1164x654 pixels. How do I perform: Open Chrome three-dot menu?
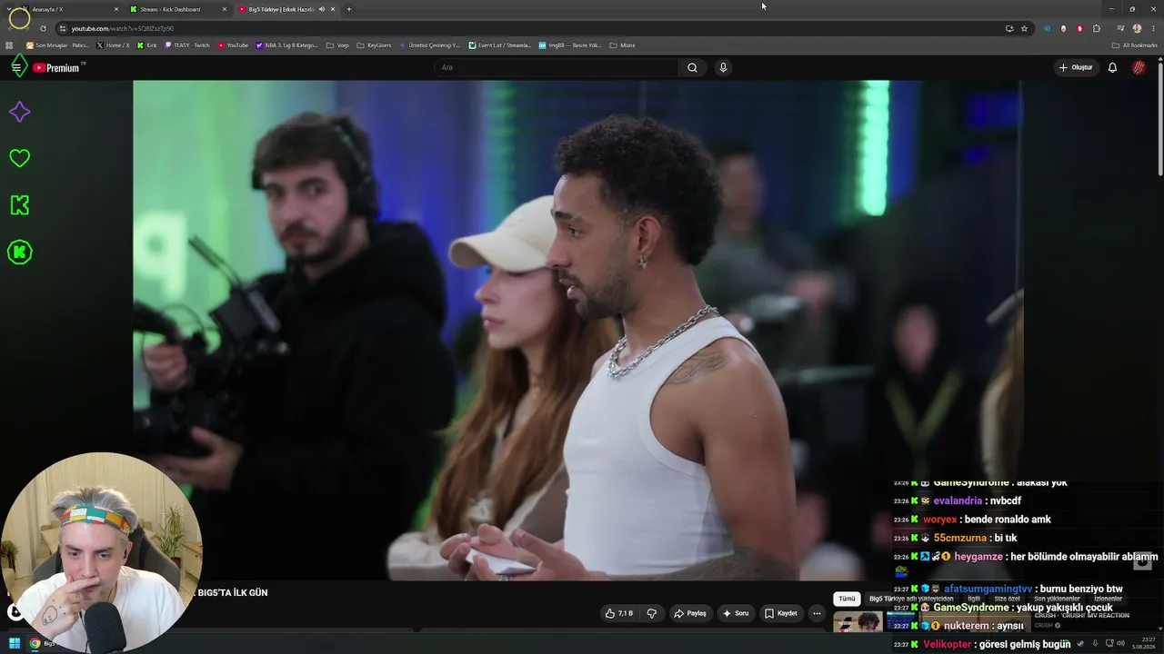(x=1153, y=28)
